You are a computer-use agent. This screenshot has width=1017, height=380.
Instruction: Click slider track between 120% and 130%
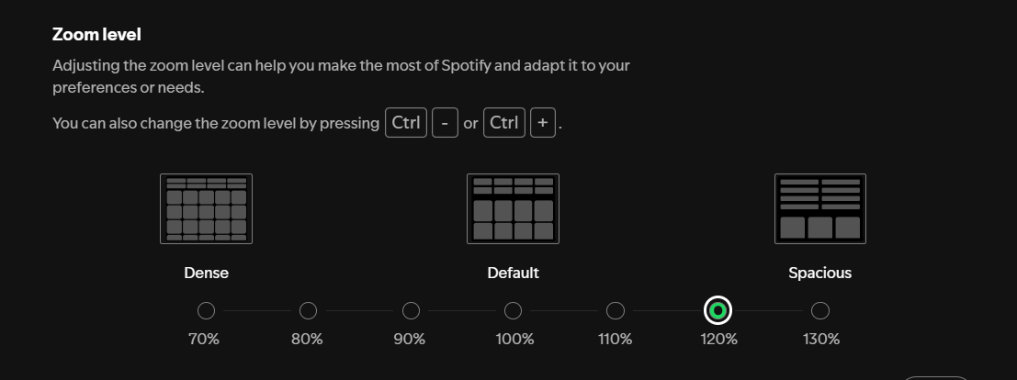[769, 311]
